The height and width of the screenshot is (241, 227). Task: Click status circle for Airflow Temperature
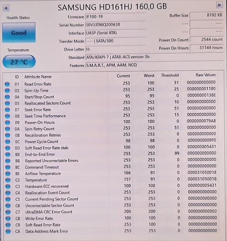(8, 174)
